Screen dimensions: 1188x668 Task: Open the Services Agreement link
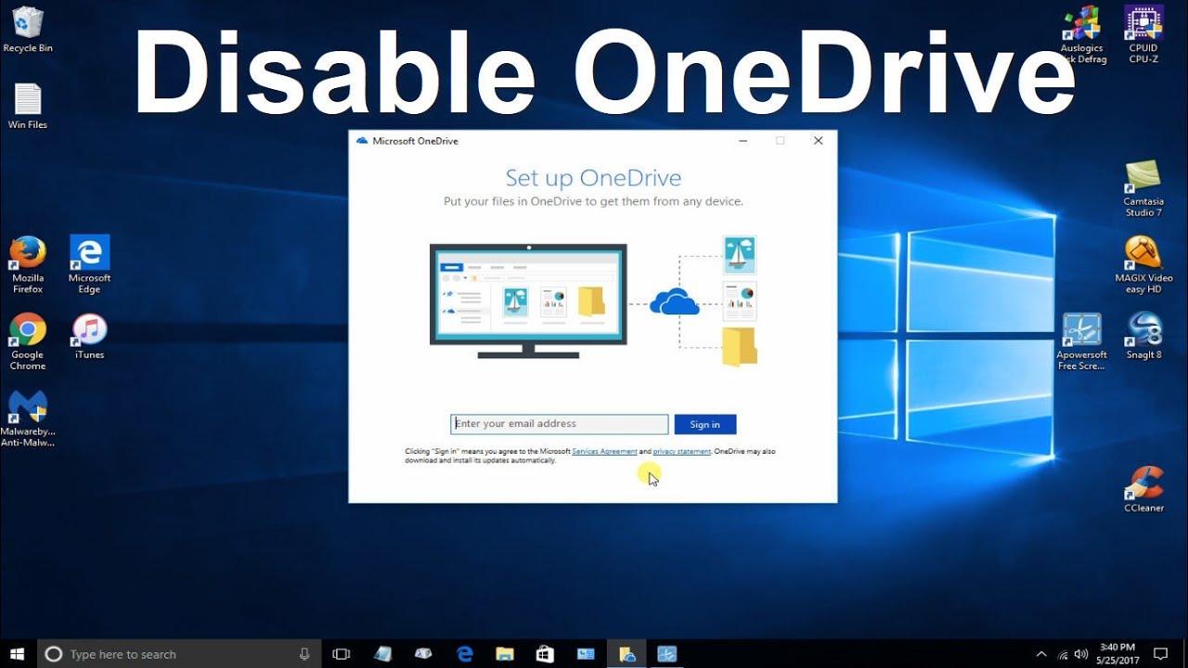[x=604, y=452]
